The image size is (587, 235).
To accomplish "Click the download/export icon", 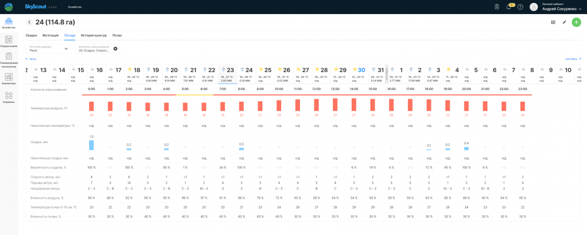I will [553, 22].
